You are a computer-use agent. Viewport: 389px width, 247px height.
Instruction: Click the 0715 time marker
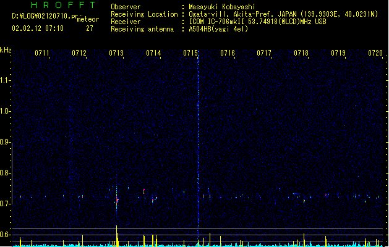click(x=190, y=53)
